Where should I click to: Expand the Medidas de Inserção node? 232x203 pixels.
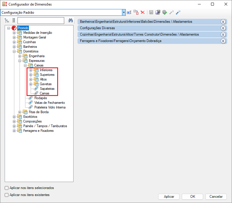(x=14, y=33)
